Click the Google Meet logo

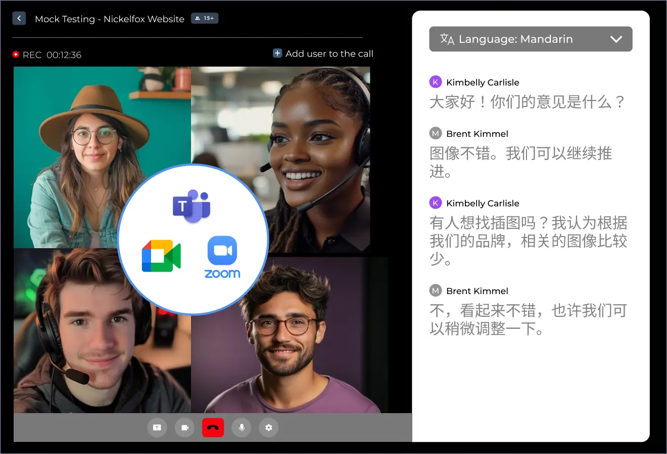[x=161, y=256]
